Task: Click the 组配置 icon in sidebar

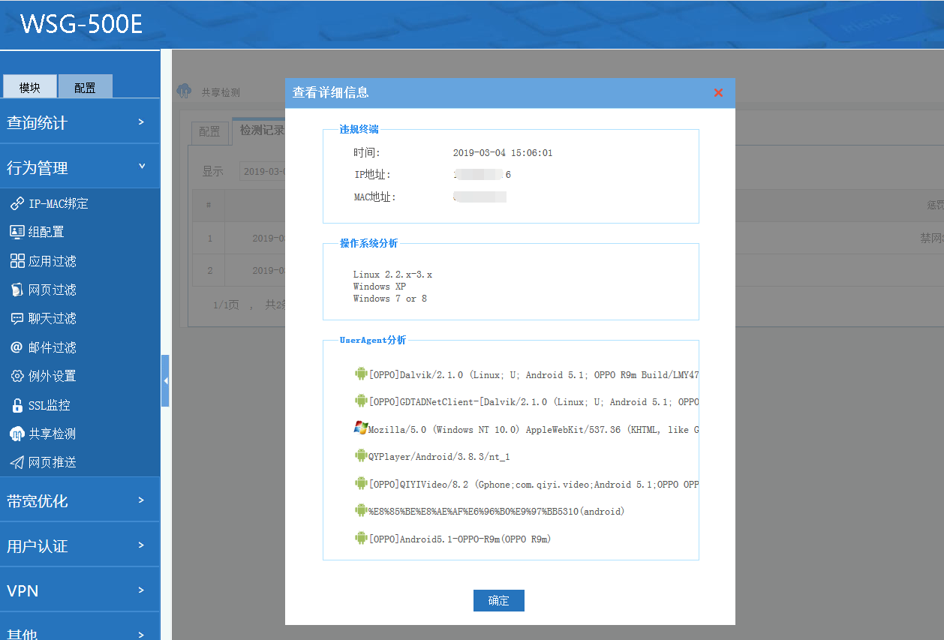Action: pos(17,232)
